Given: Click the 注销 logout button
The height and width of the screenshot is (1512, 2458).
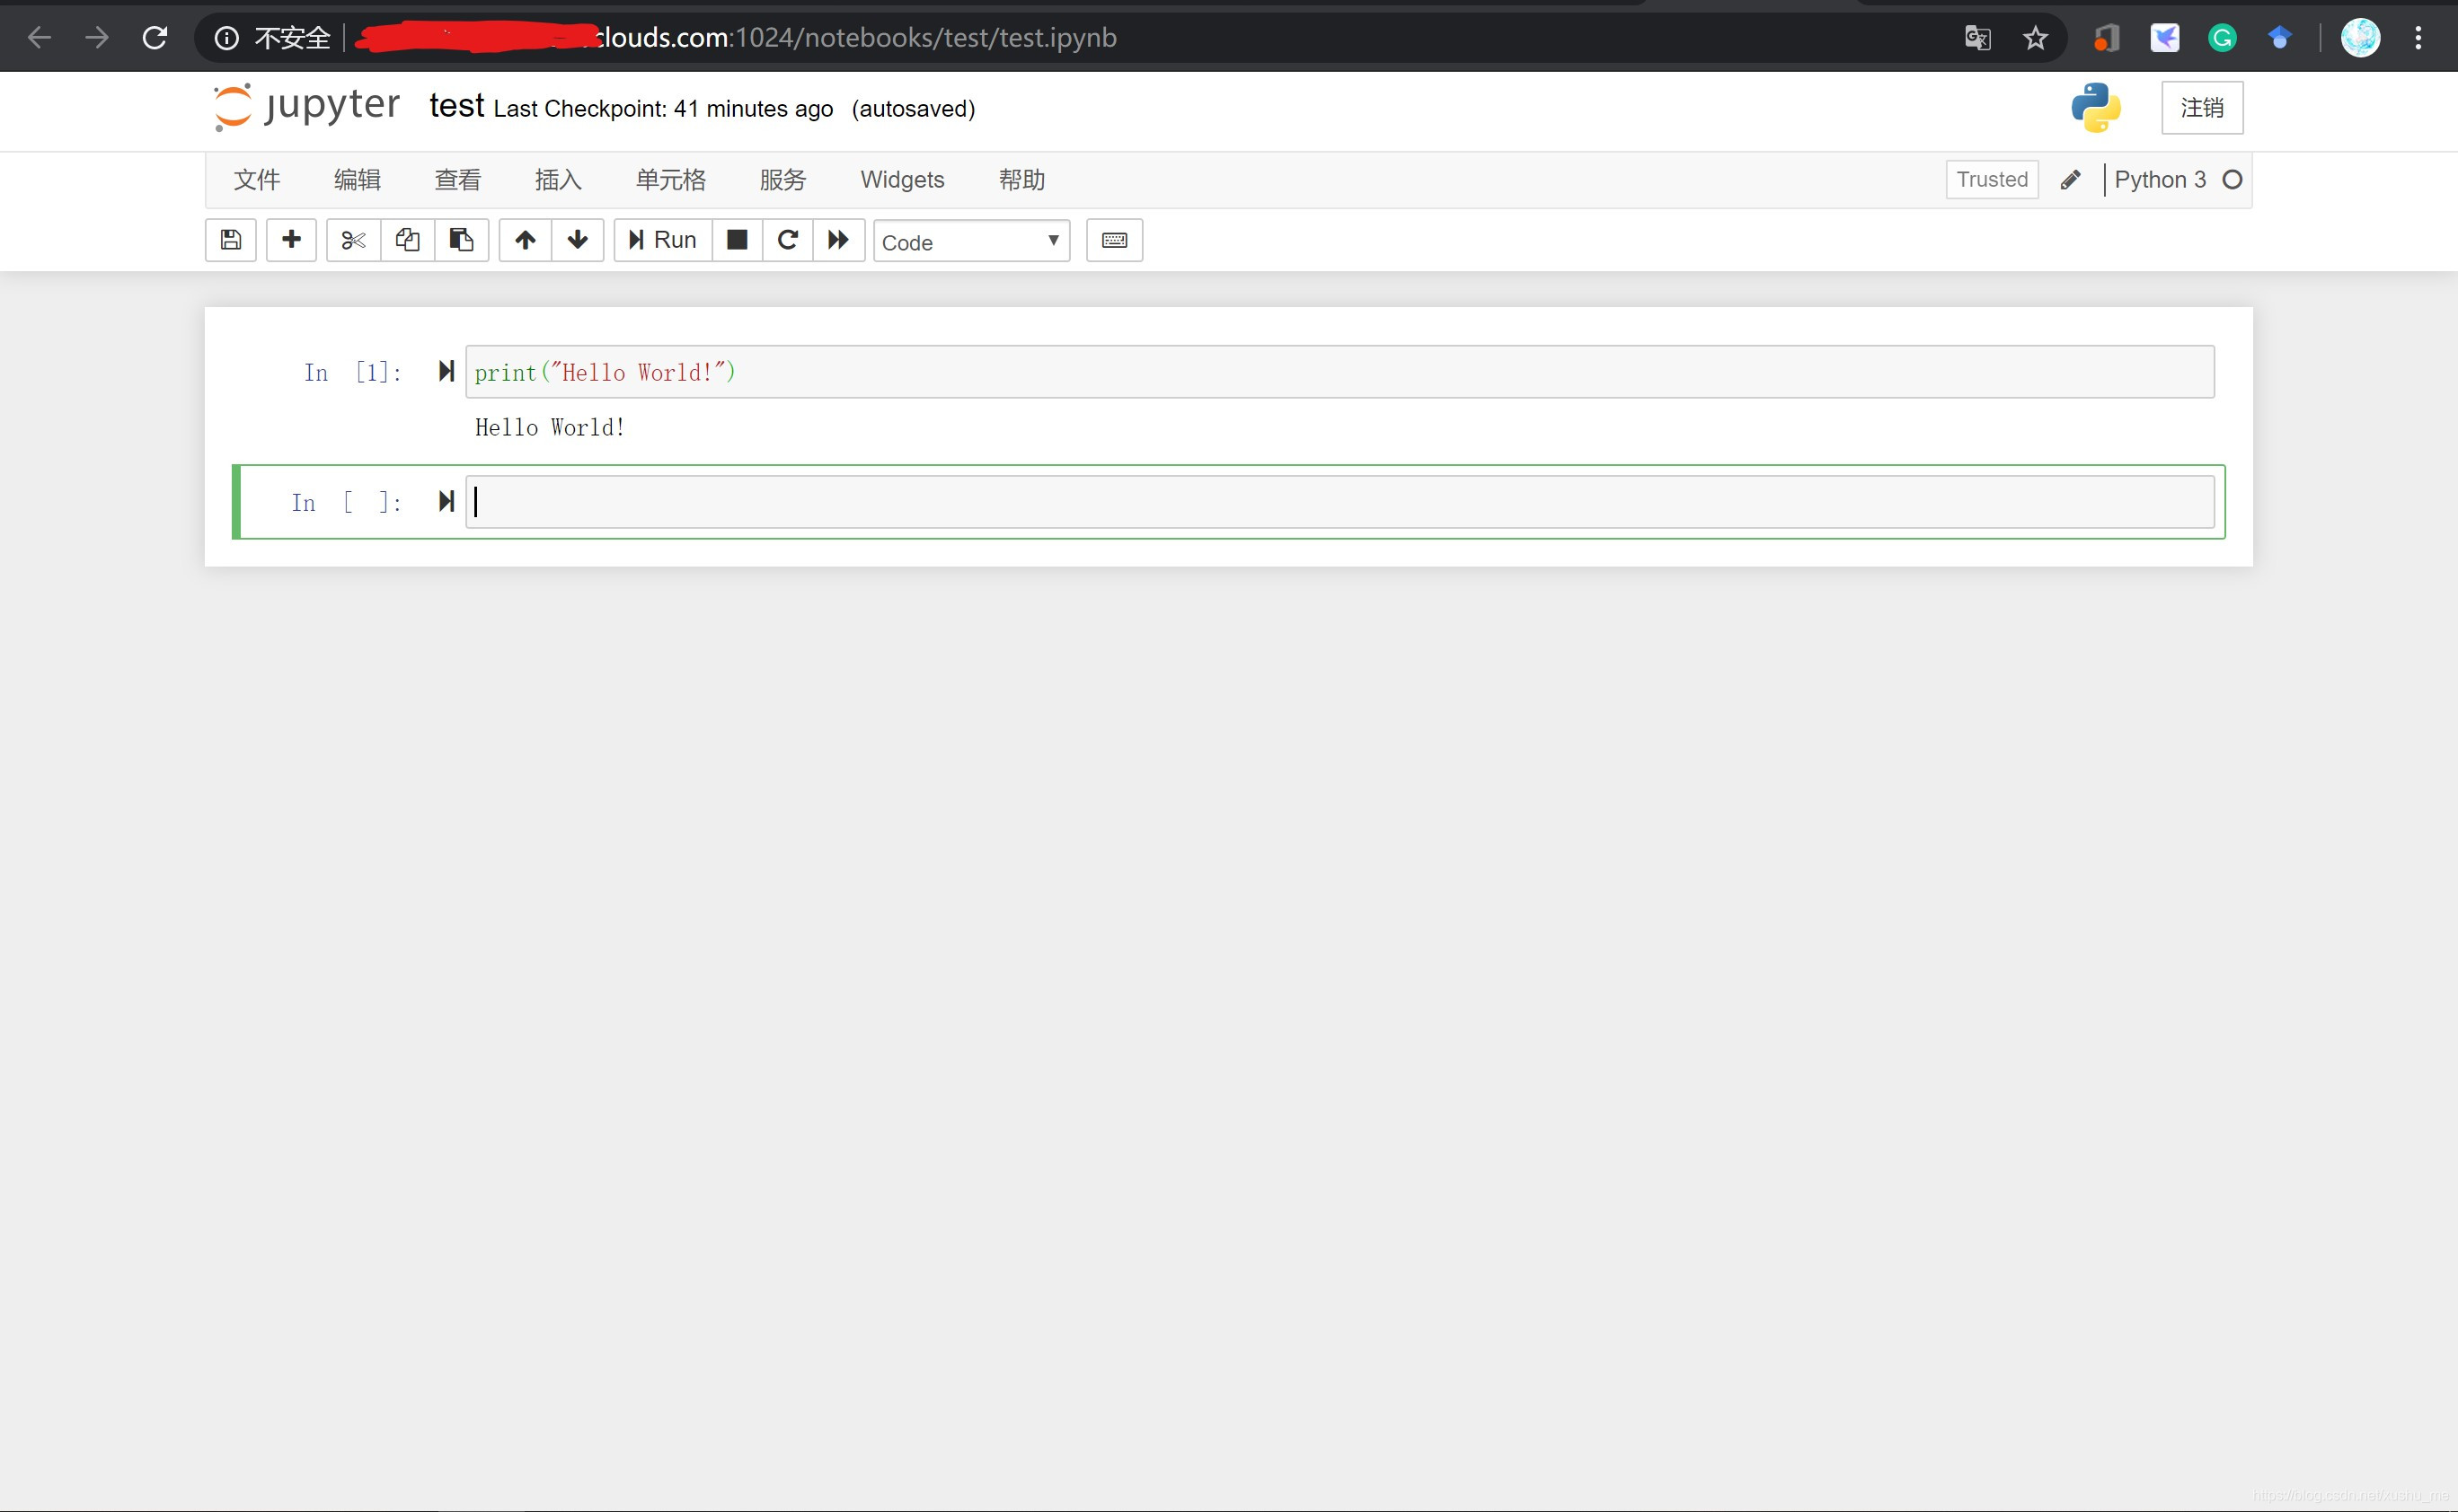Looking at the screenshot, I should tap(2201, 108).
